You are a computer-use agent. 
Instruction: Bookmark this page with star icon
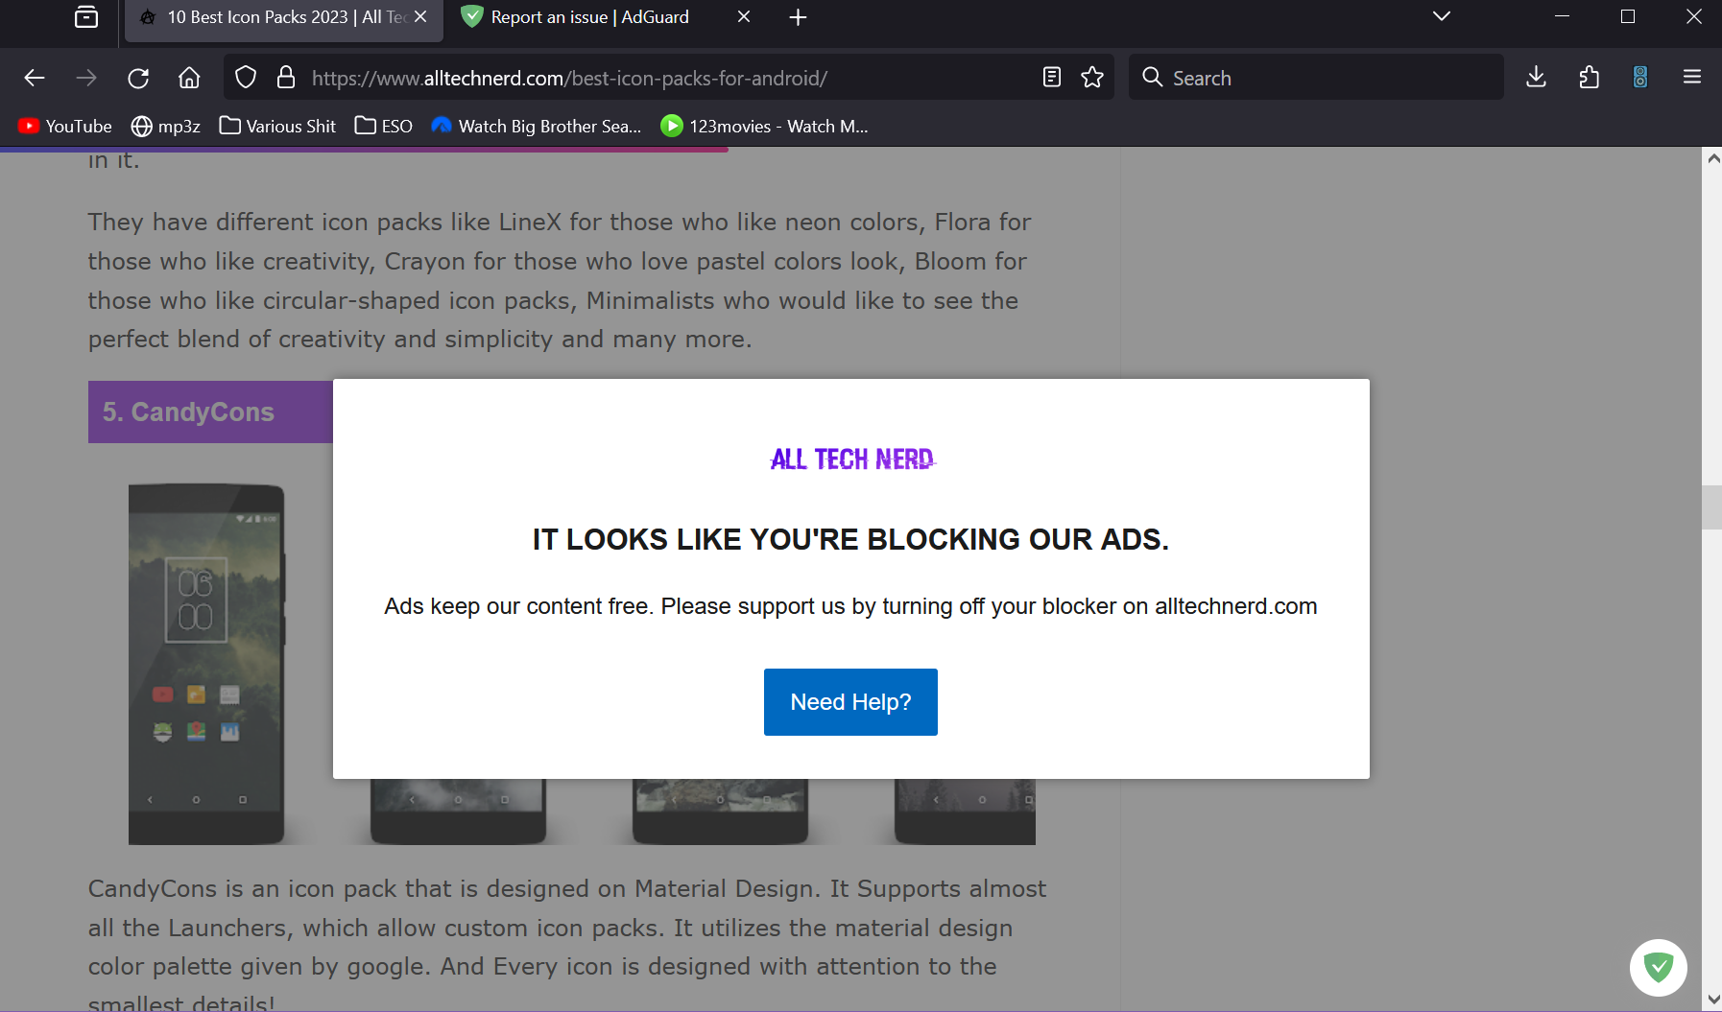[x=1092, y=78]
